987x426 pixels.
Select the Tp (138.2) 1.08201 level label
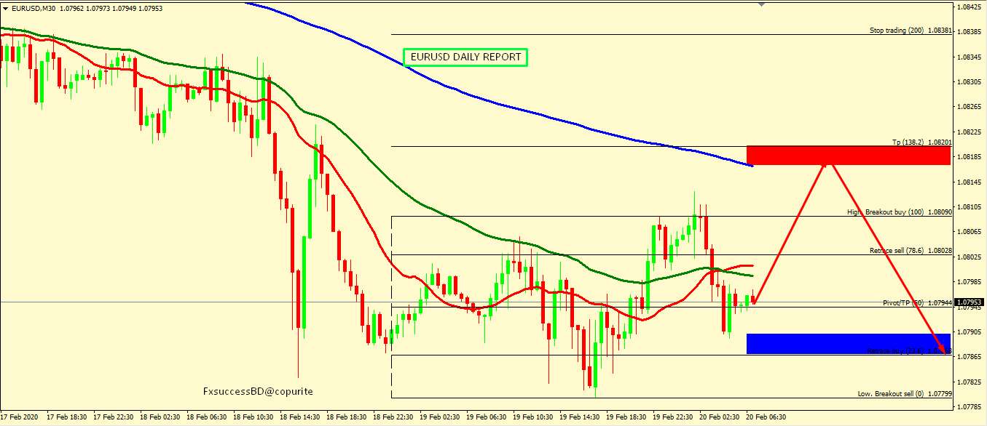[x=921, y=142]
